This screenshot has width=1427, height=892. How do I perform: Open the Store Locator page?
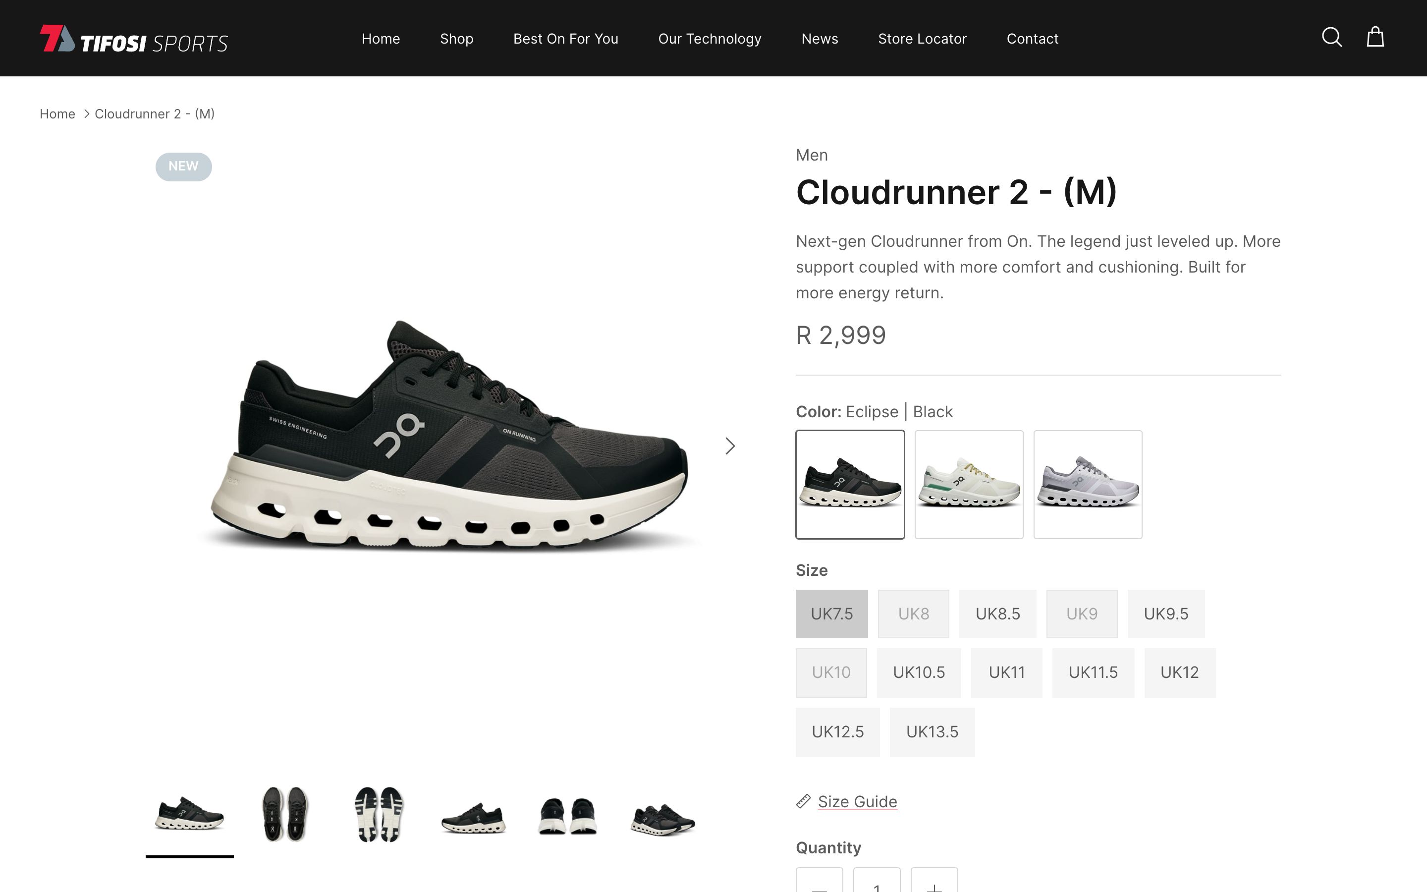tap(922, 39)
